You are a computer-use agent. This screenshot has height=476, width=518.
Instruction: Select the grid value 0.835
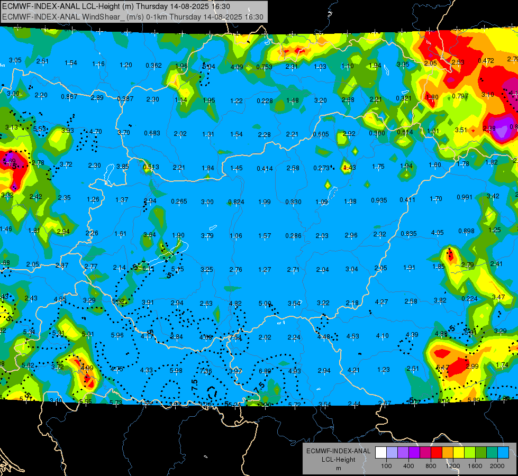408,234
